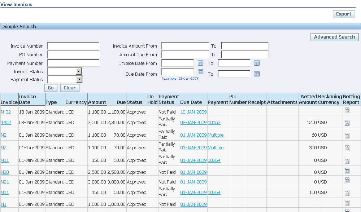The width and height of the screenshot is (361, 212).
Task: Click the Invoice Amount From field
Action: (185, 46)
